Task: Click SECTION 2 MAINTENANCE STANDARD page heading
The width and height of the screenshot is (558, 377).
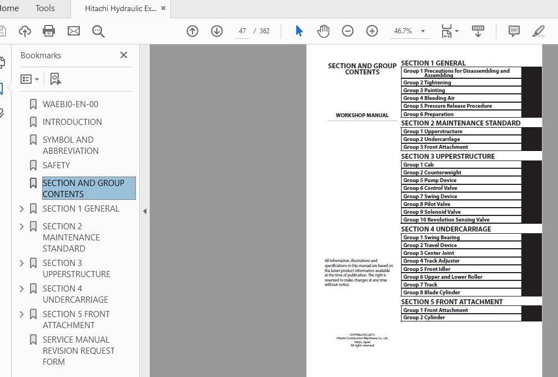Action: [460, 123]
